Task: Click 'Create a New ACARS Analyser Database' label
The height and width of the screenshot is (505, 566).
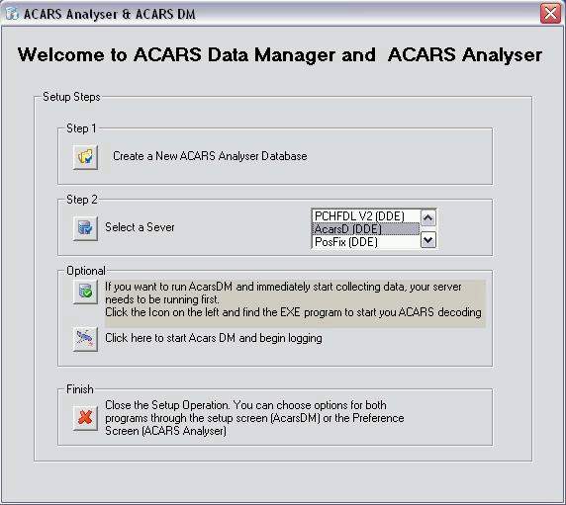Action: 210,156
